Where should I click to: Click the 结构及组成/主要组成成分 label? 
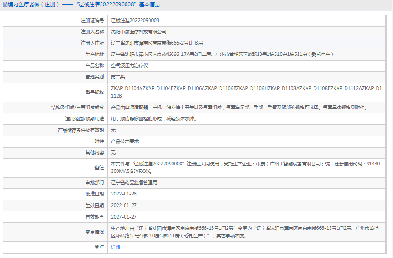point(78,108)
